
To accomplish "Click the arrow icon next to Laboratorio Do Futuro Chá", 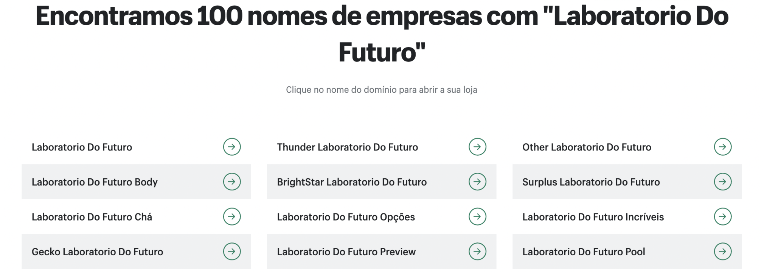I will (x=232, y=216).
